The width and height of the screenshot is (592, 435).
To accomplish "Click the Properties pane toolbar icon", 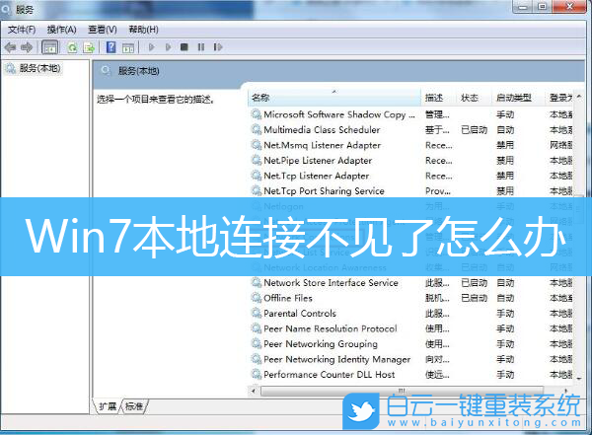I will tap(128, 47).
